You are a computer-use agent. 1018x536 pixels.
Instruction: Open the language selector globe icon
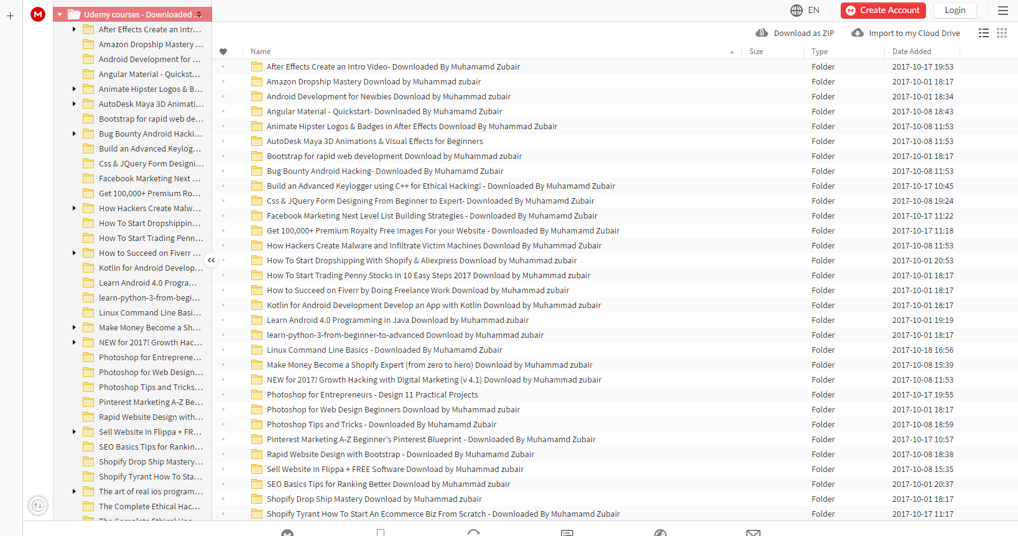797,11
